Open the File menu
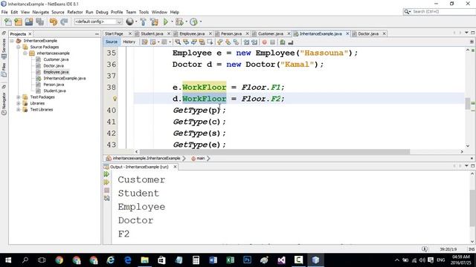Screen dimensions: 476x267 (x=4, y=12)
